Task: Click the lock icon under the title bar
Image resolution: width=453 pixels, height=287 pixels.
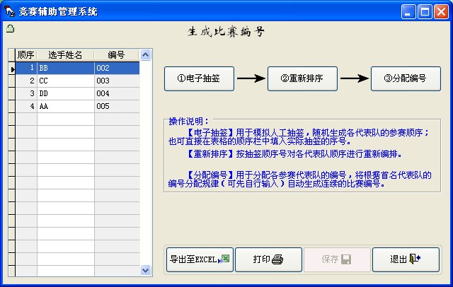Action: [x=11, y=28]
